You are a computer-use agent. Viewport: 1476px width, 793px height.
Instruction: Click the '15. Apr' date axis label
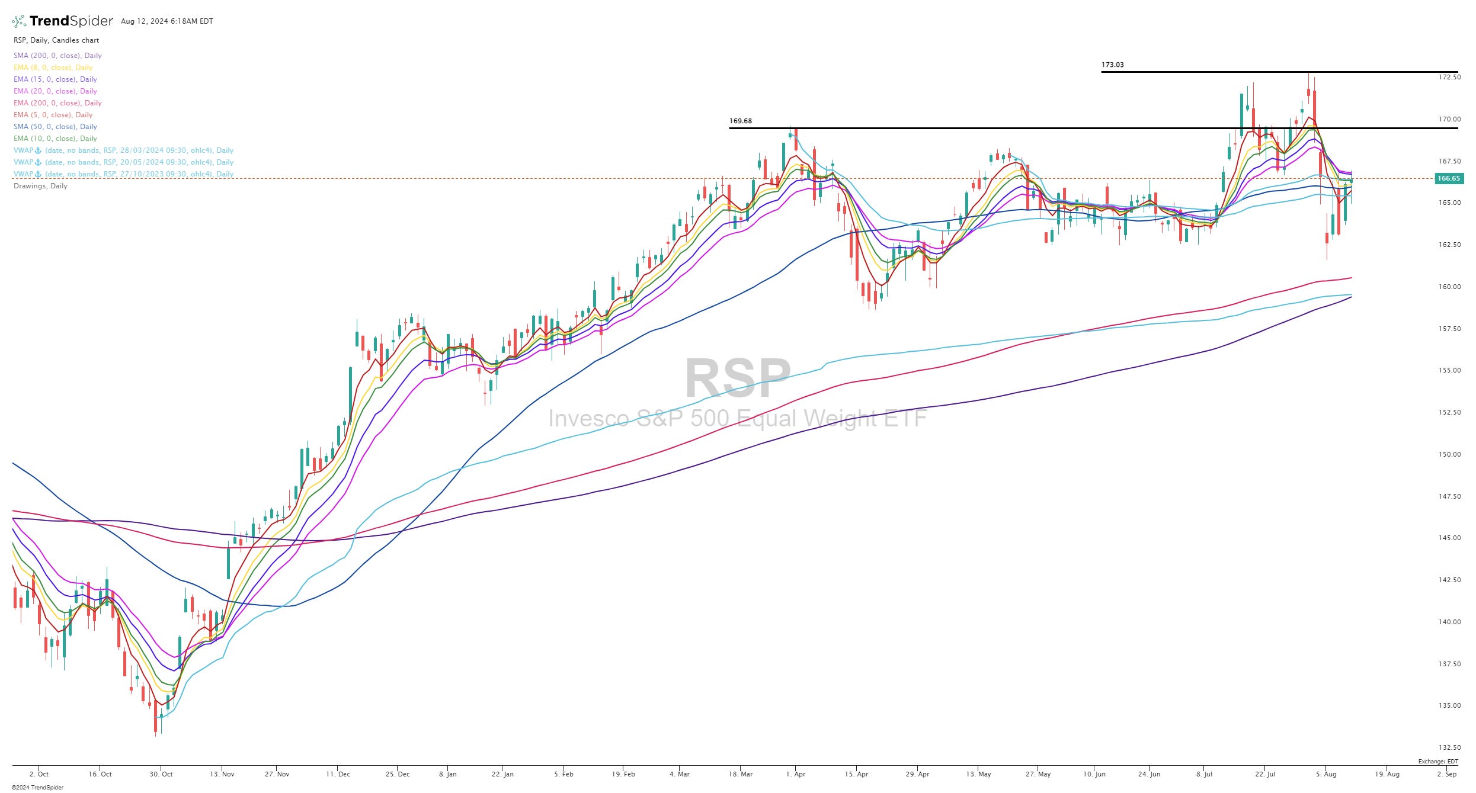(x=856, y=774)
